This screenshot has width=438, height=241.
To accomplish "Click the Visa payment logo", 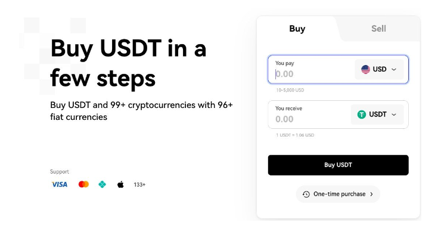I will click(x=60, y=184).
